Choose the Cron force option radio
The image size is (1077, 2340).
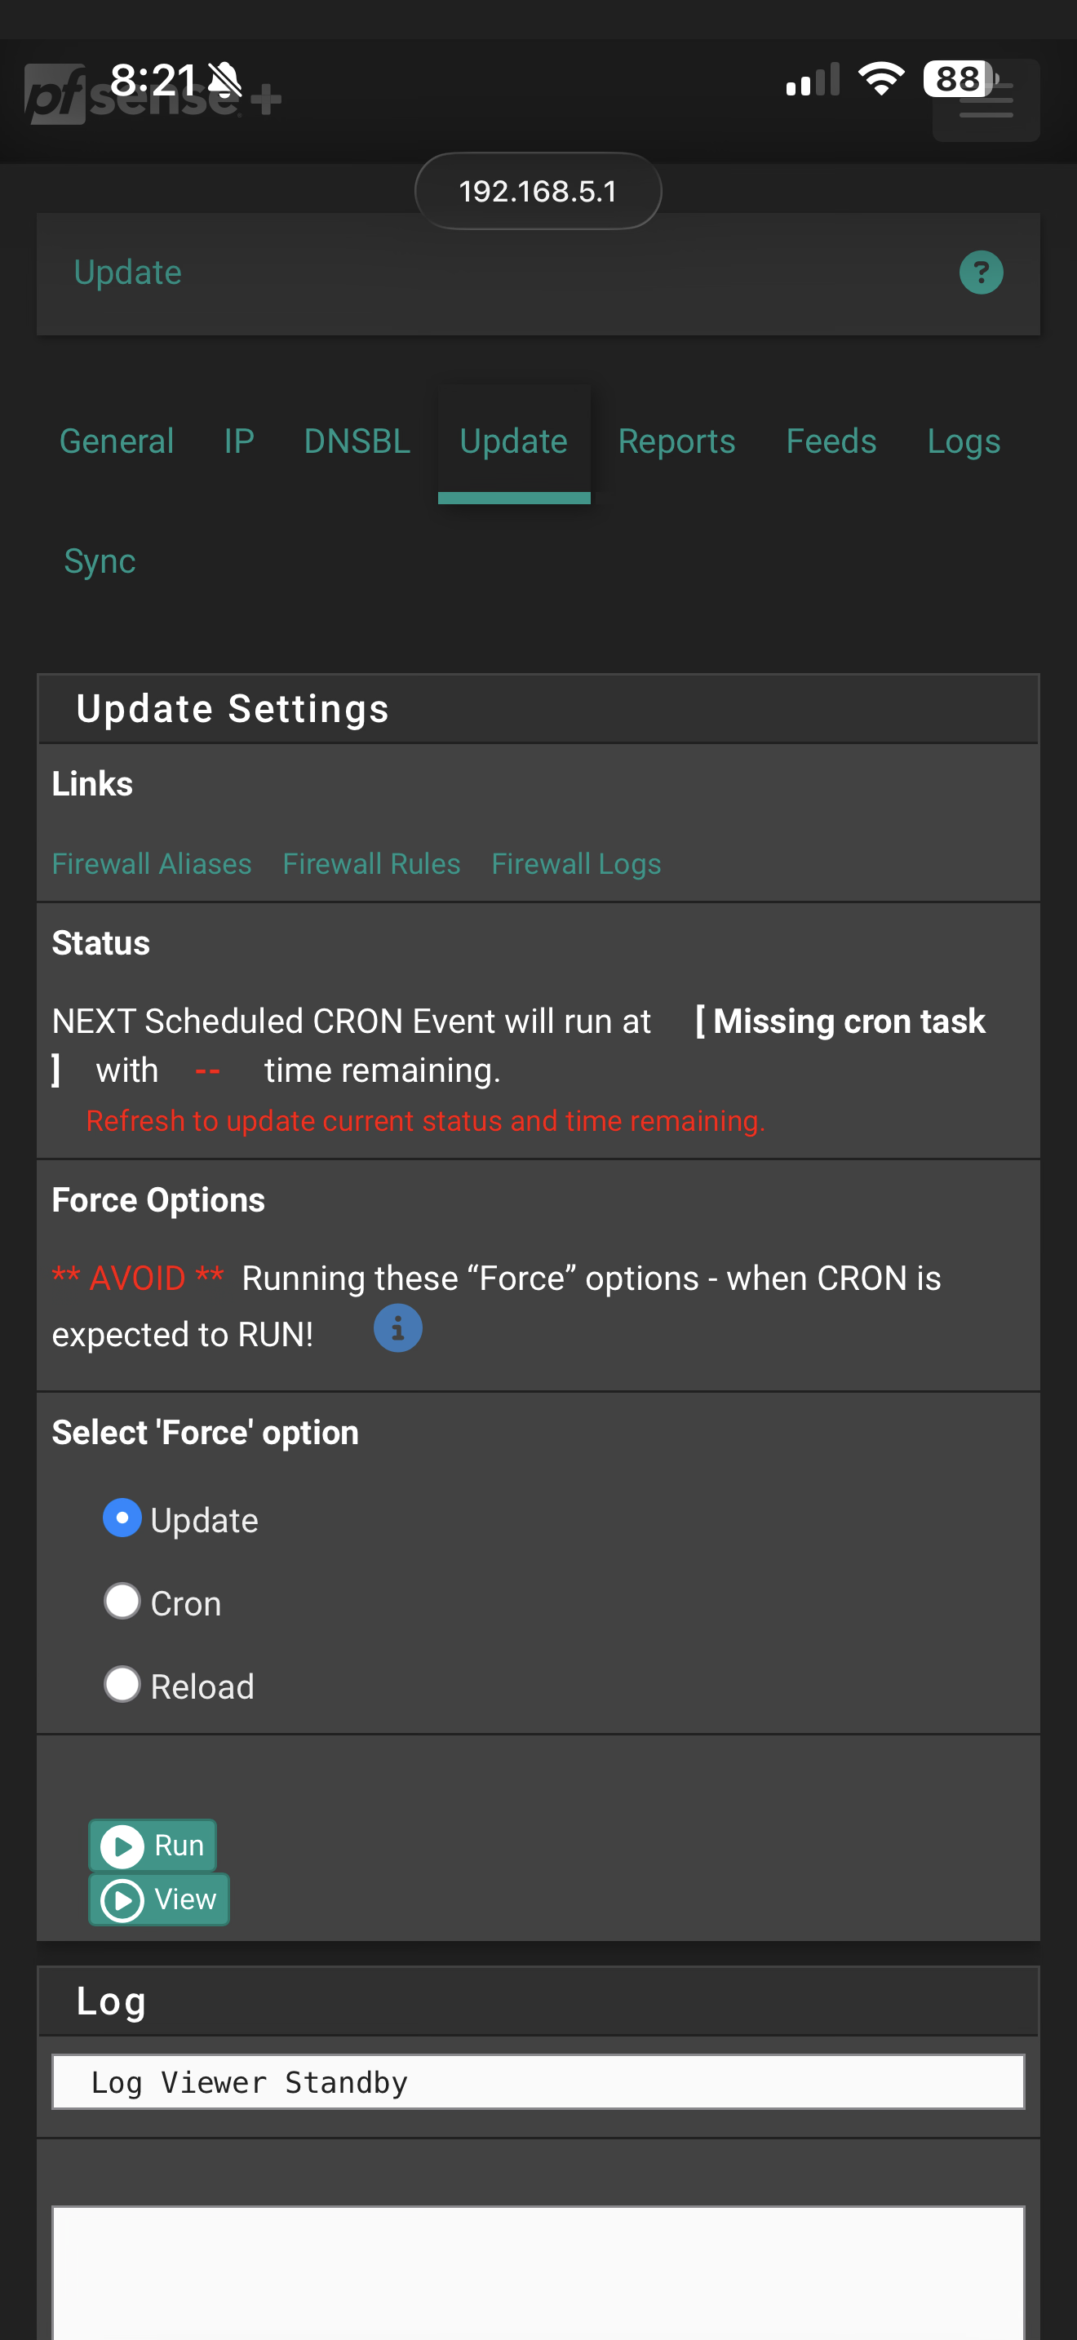(122, 1602)
